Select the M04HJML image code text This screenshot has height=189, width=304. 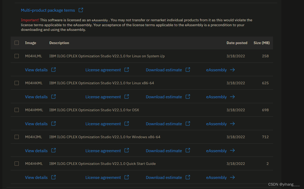pos(34,137)
